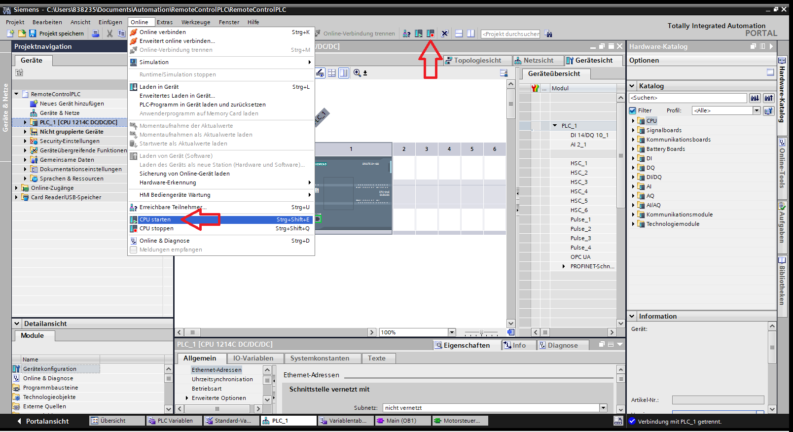Click the catalog Suchen input field
Screen dimensions: 793x432
tap(688, 98)
